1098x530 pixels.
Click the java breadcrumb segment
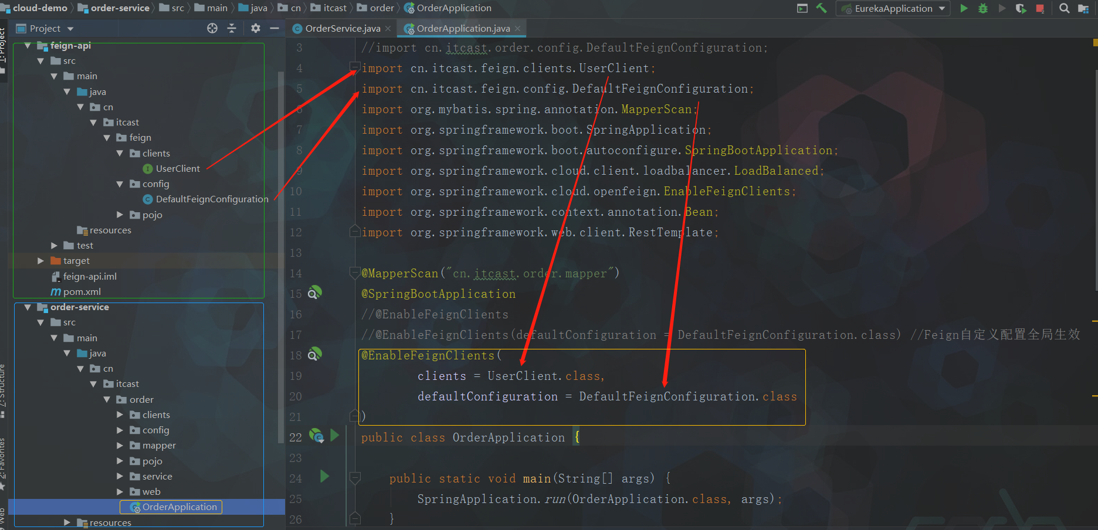pyautogui.click(x=259, y=8)
